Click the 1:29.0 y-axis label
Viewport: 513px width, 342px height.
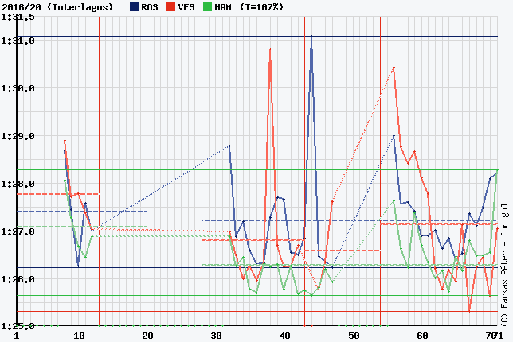point(18,136)
